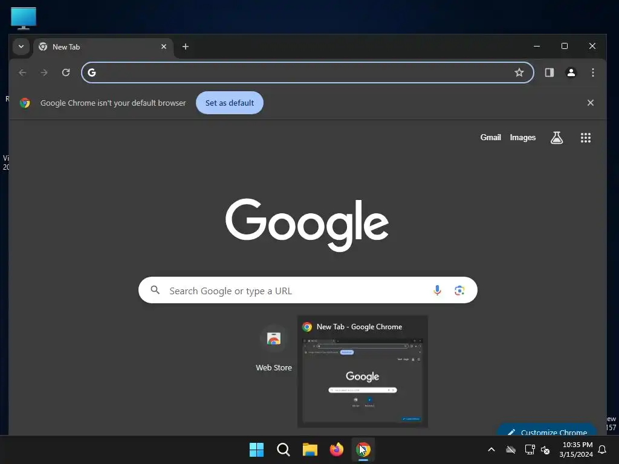Click the Chrome logo in the infobar
The width and height of the screenshot is (619, 464).
tap(25, 103)
